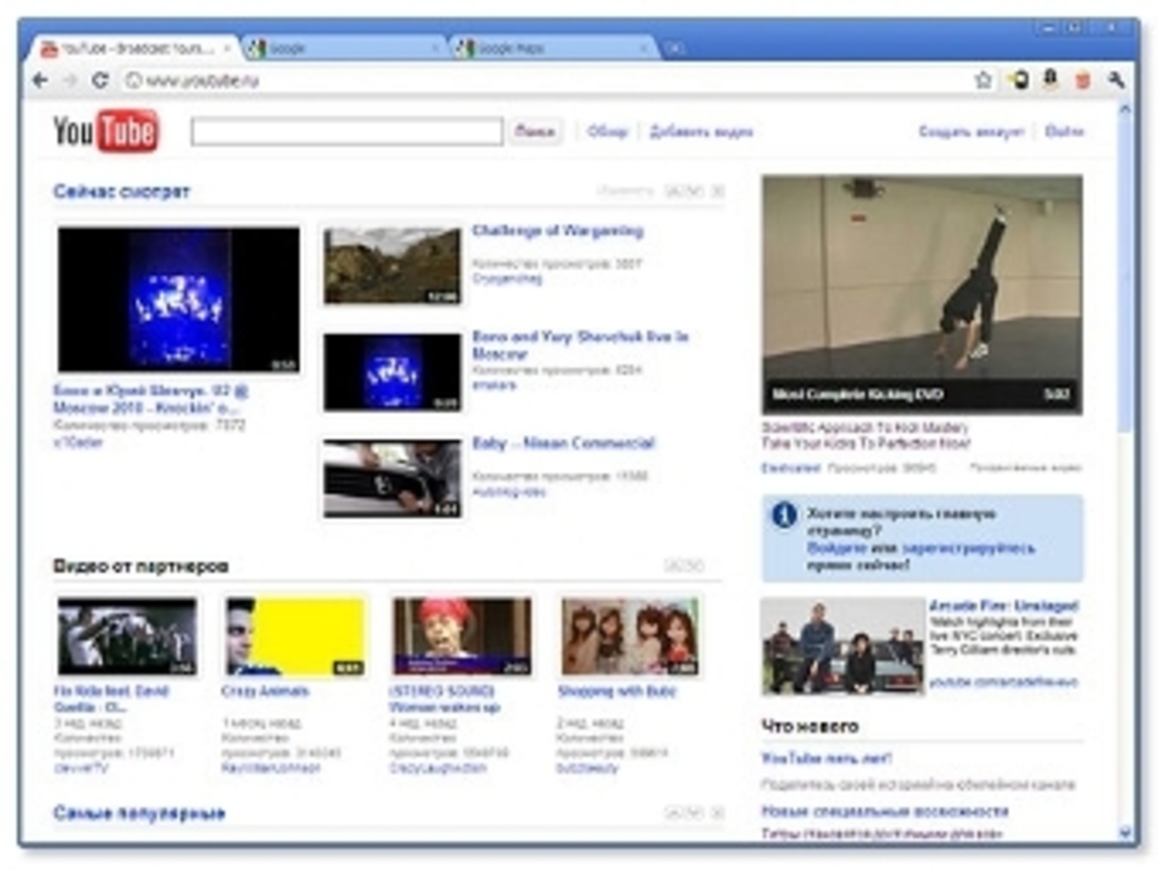Click the bell-shaped extension icon in the toolbar
Screen dimensions: 1158x869
1050,81
